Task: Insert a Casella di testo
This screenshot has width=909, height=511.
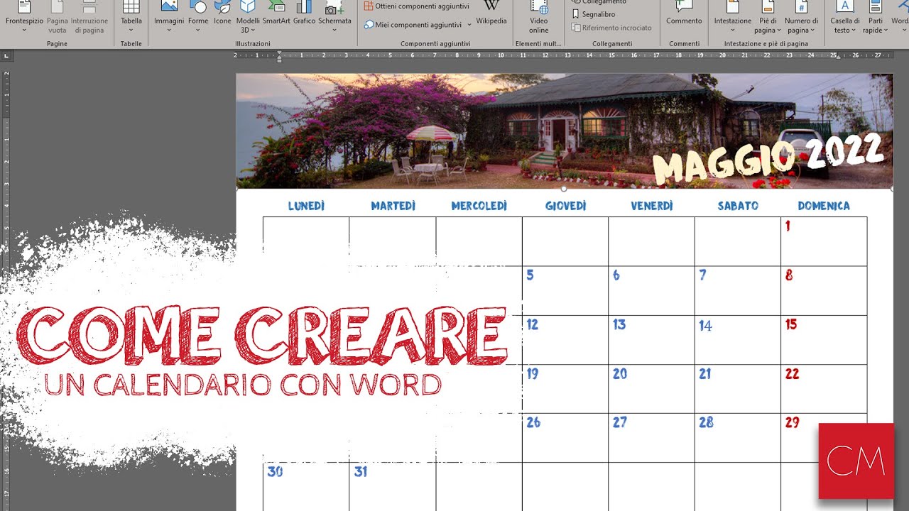Action: click(x=844, y=18)
